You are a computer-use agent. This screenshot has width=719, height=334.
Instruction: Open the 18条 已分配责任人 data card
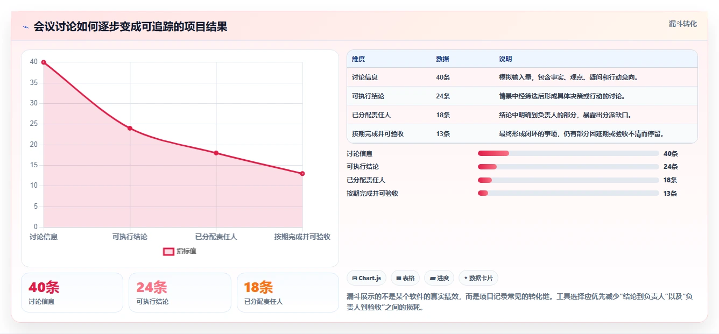(288, 293)
